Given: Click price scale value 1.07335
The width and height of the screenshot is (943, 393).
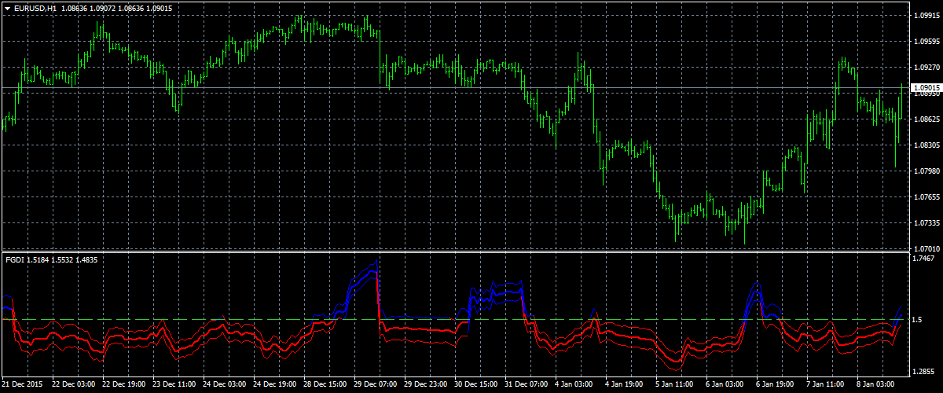Looking at the screenshot, I should (926, 223).
